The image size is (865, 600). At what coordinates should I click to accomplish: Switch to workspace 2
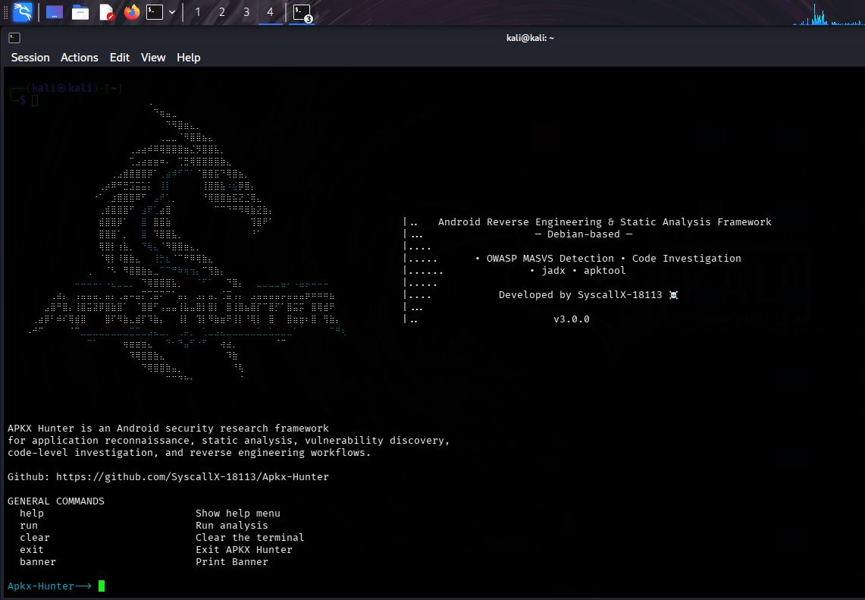(x=222, y=12)
